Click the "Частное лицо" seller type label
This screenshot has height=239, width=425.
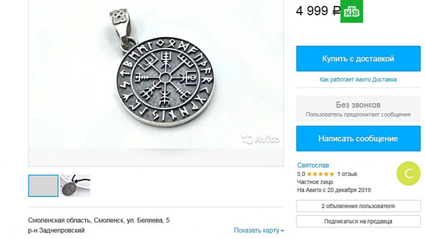315,182
